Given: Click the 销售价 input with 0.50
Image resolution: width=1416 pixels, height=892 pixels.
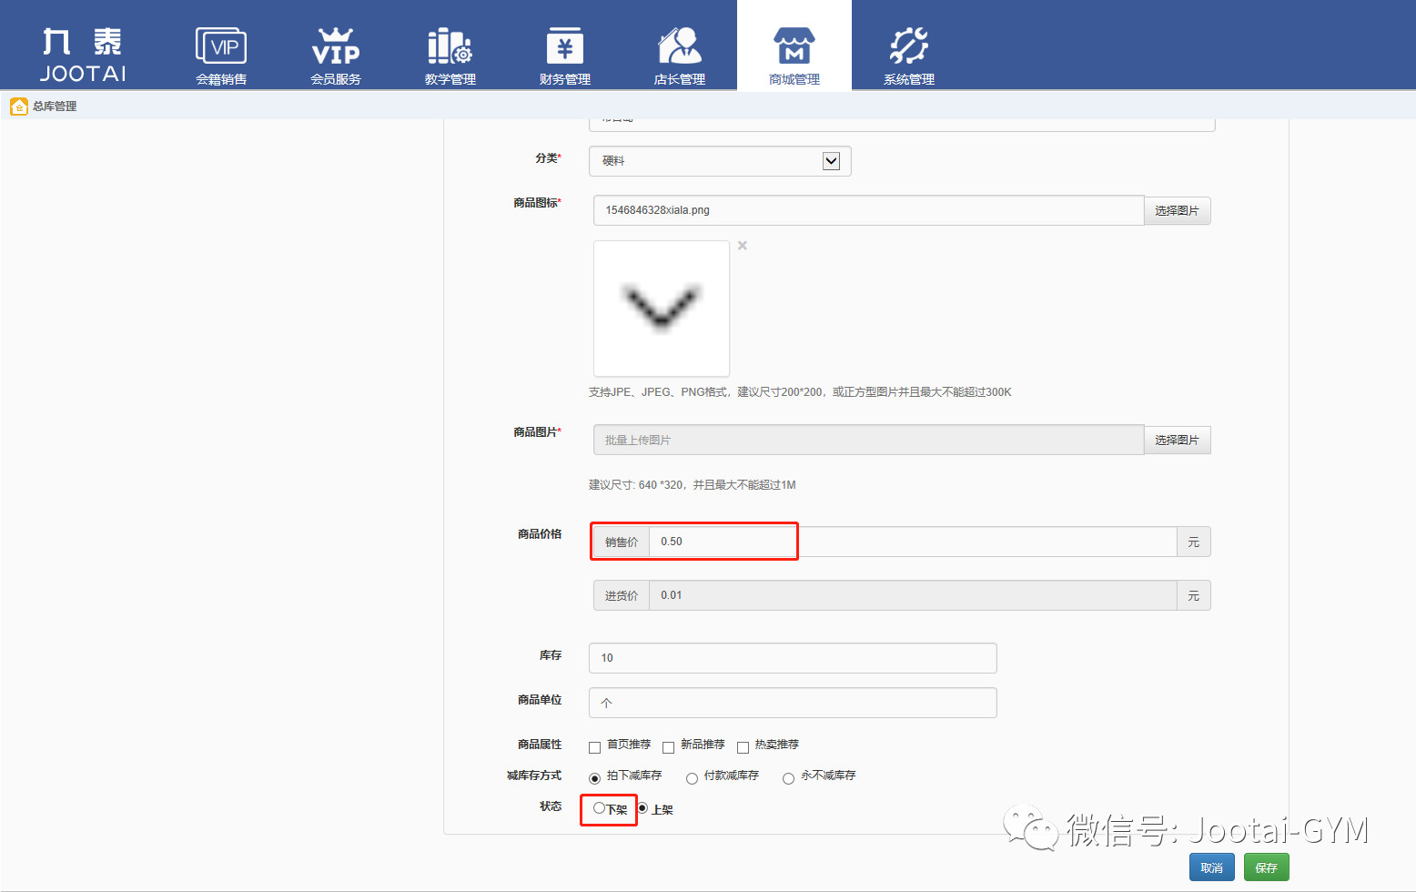Looking at the screenshot, I should click(913, 542).
